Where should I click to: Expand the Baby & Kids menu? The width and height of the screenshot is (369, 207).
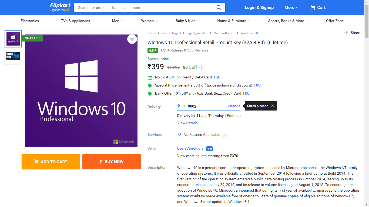(187, 21)
